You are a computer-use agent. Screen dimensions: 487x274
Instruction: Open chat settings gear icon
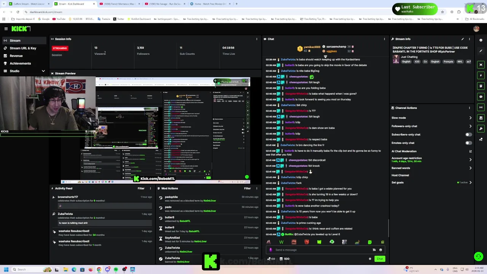click(x=370, y=259)
